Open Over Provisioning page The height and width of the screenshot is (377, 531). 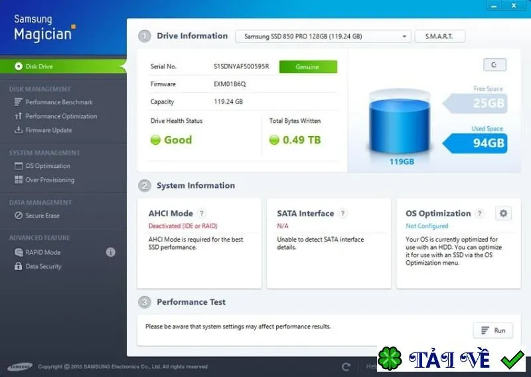click(50, 180)
